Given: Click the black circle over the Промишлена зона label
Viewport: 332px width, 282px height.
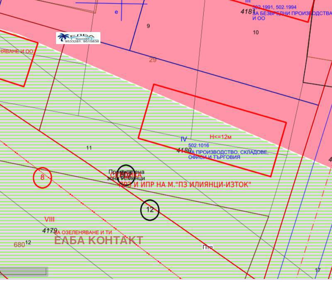Looking at the screenshot, I should coord(126,176).
